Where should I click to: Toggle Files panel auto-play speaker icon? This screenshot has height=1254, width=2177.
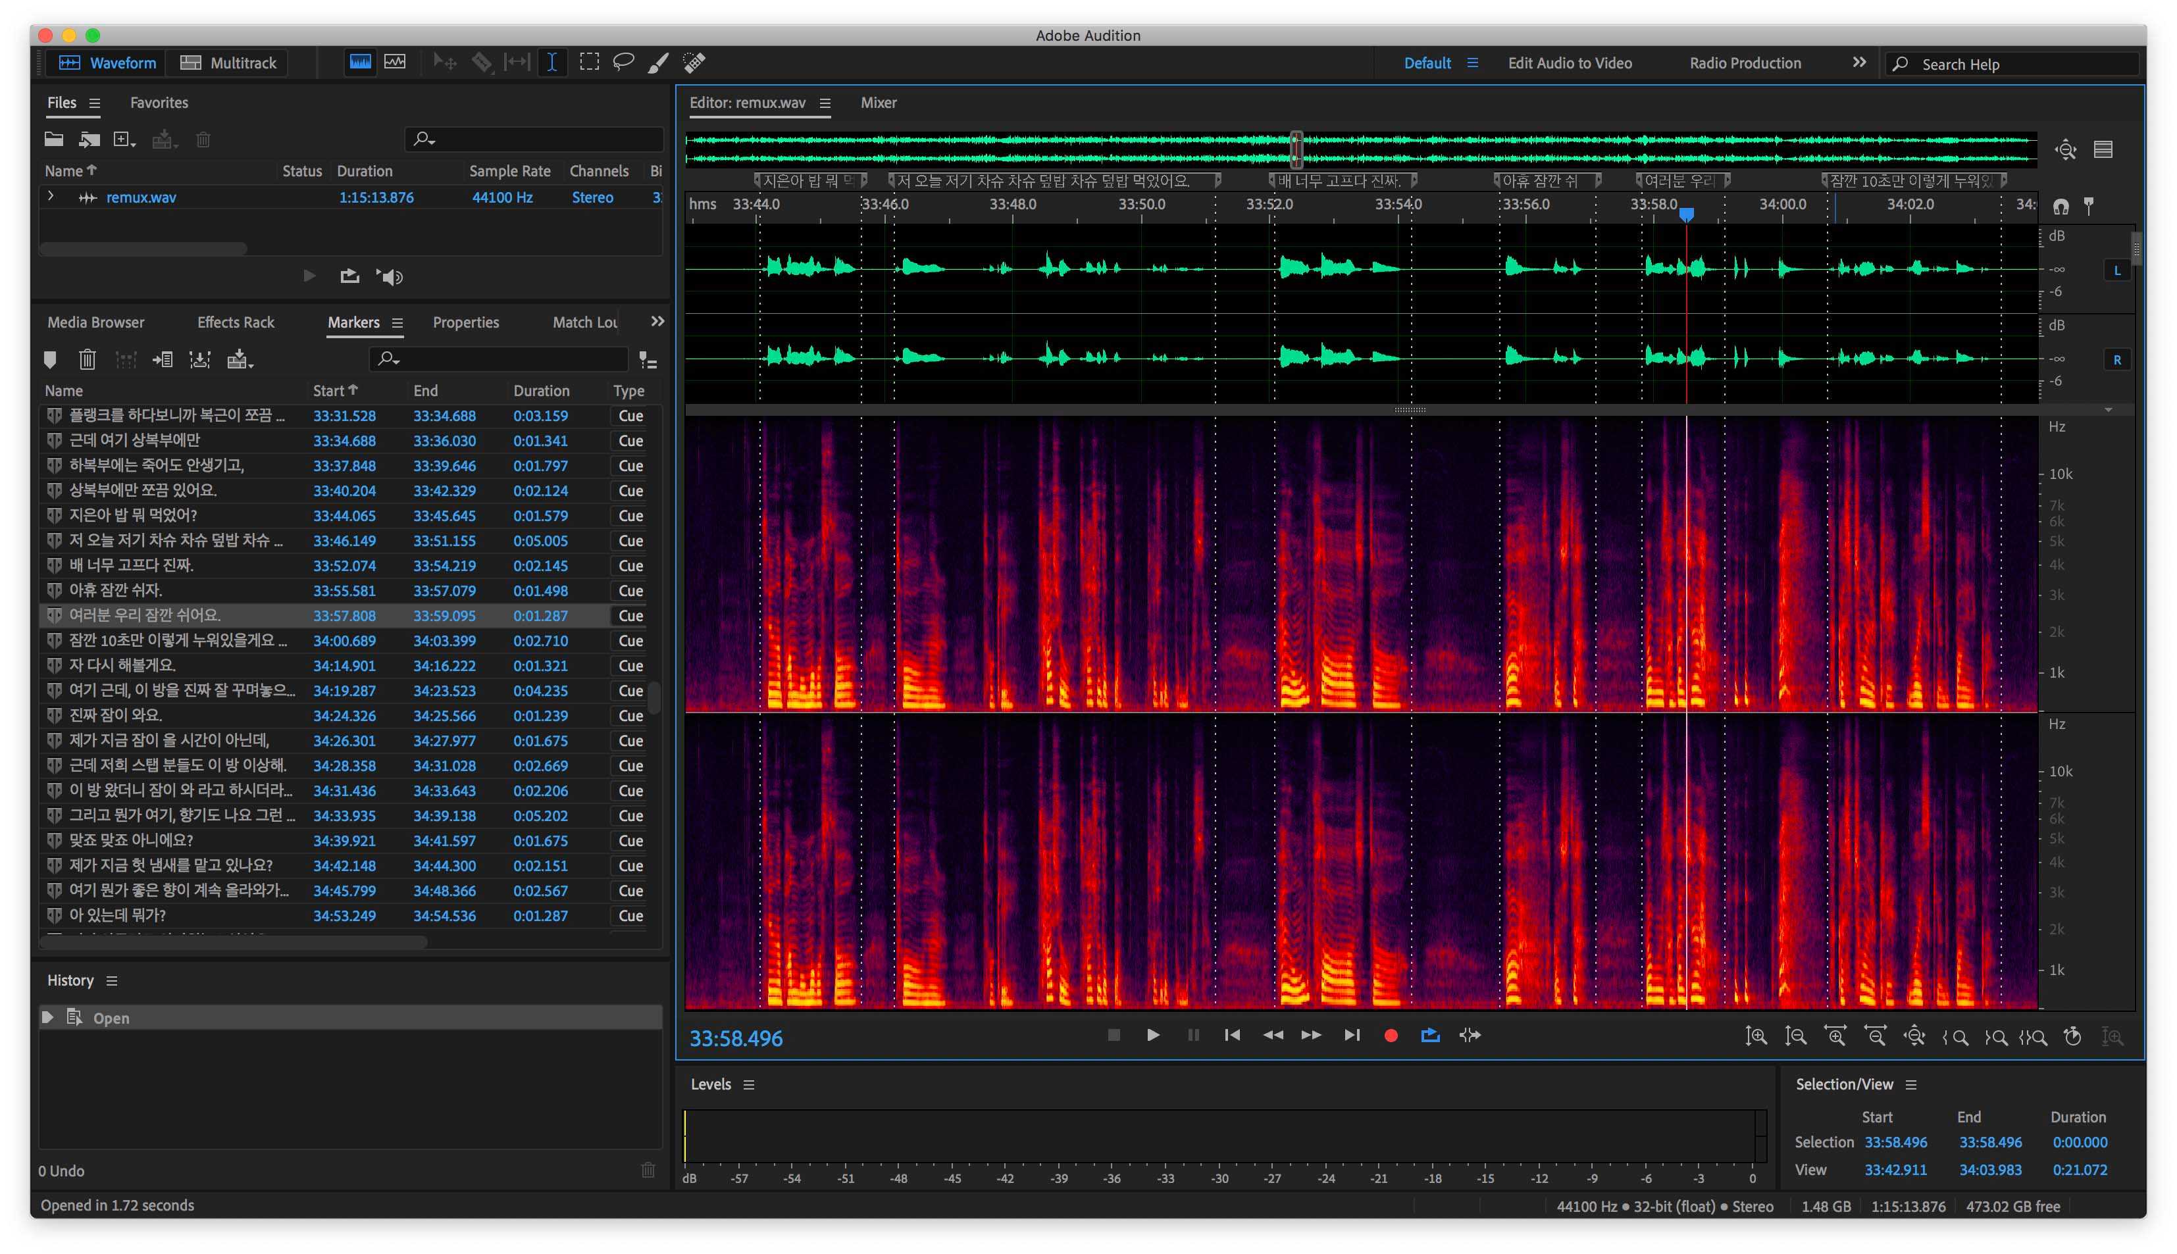(390, 276)
